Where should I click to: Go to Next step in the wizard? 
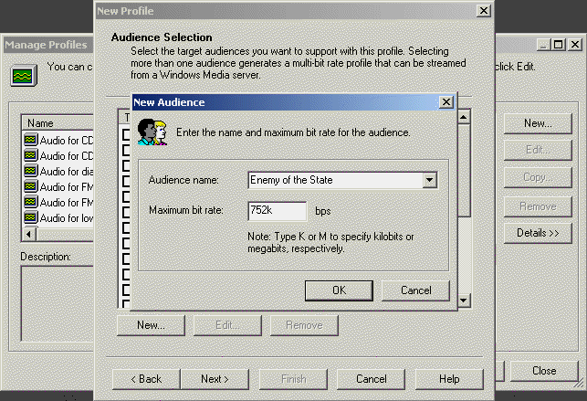[x=215, y=379]
